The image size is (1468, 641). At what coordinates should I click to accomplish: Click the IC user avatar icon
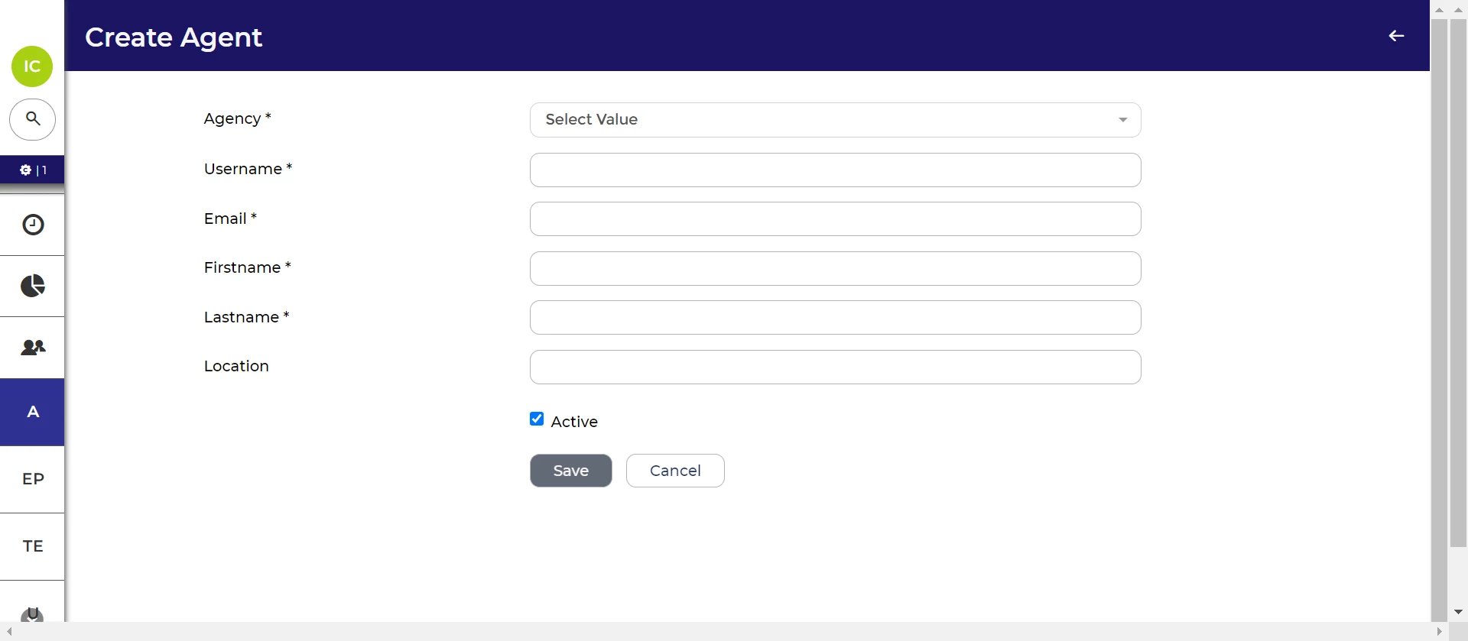coord(32,66)
